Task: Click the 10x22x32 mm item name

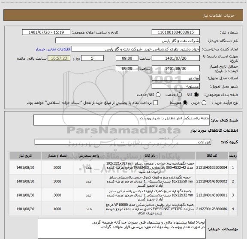Action: (150, 195)
